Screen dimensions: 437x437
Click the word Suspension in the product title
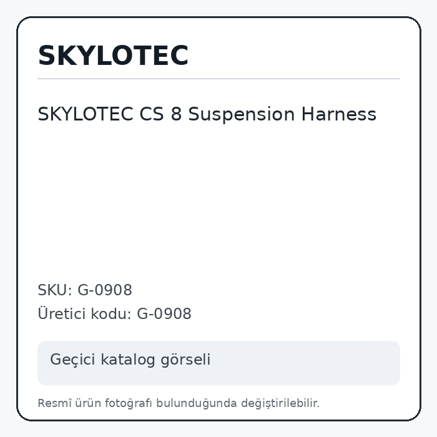[x=242, y=115]
